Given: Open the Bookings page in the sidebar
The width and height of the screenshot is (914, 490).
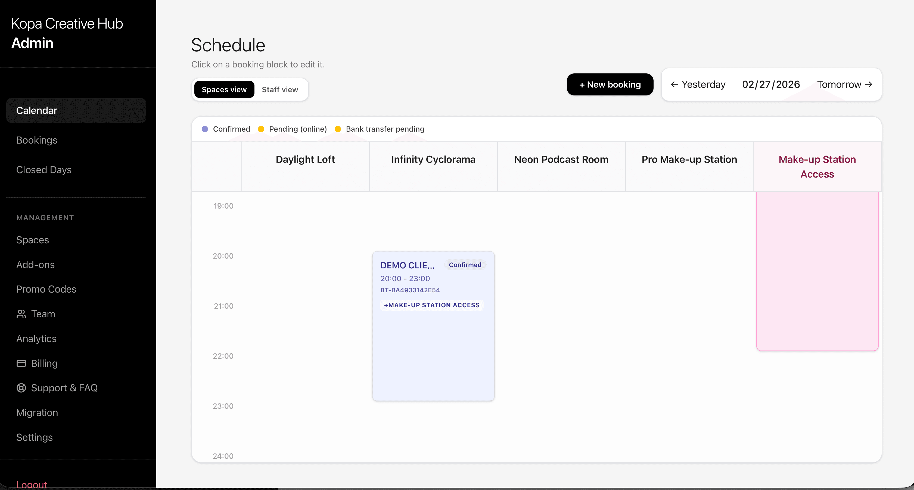Looking at the screenshot, I should click(36, 140).
